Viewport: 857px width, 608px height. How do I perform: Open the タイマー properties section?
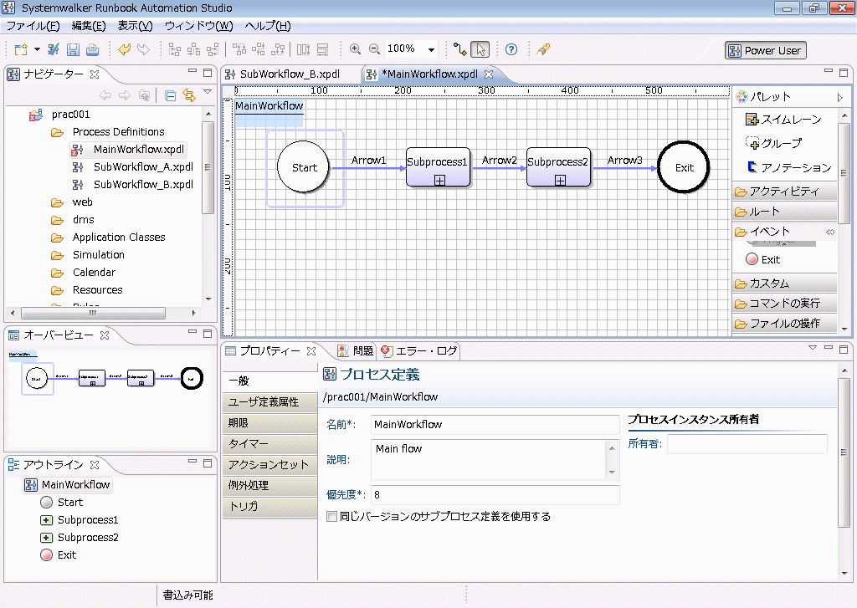tap(269, 443)
